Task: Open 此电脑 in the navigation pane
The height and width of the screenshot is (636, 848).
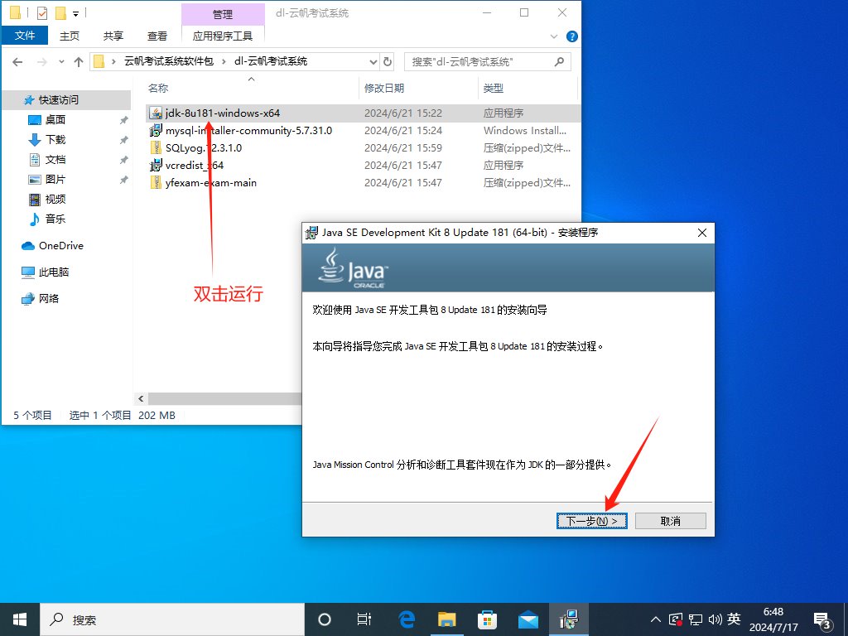Action: coord(54,272)
